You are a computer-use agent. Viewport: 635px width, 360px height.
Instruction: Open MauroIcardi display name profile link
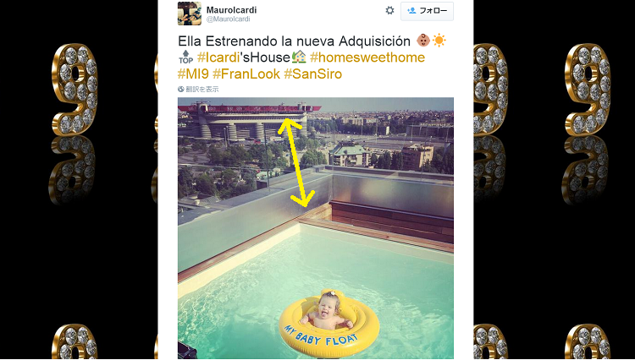tap(231, 10)
